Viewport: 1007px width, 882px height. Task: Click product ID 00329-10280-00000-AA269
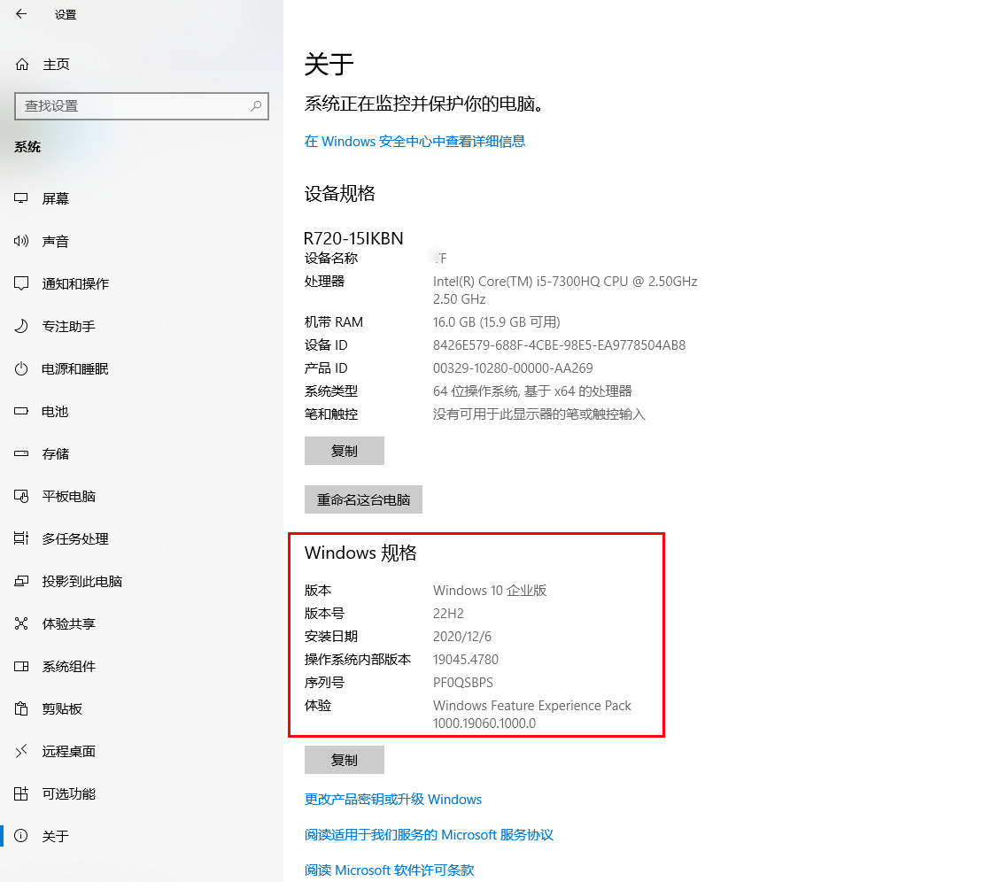click(513, 368)
